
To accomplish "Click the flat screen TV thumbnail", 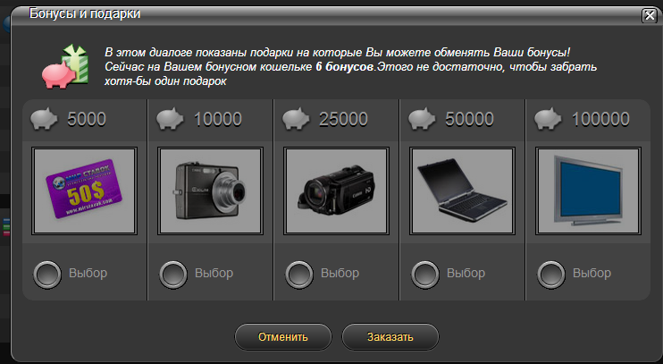I will pos(588,190).
